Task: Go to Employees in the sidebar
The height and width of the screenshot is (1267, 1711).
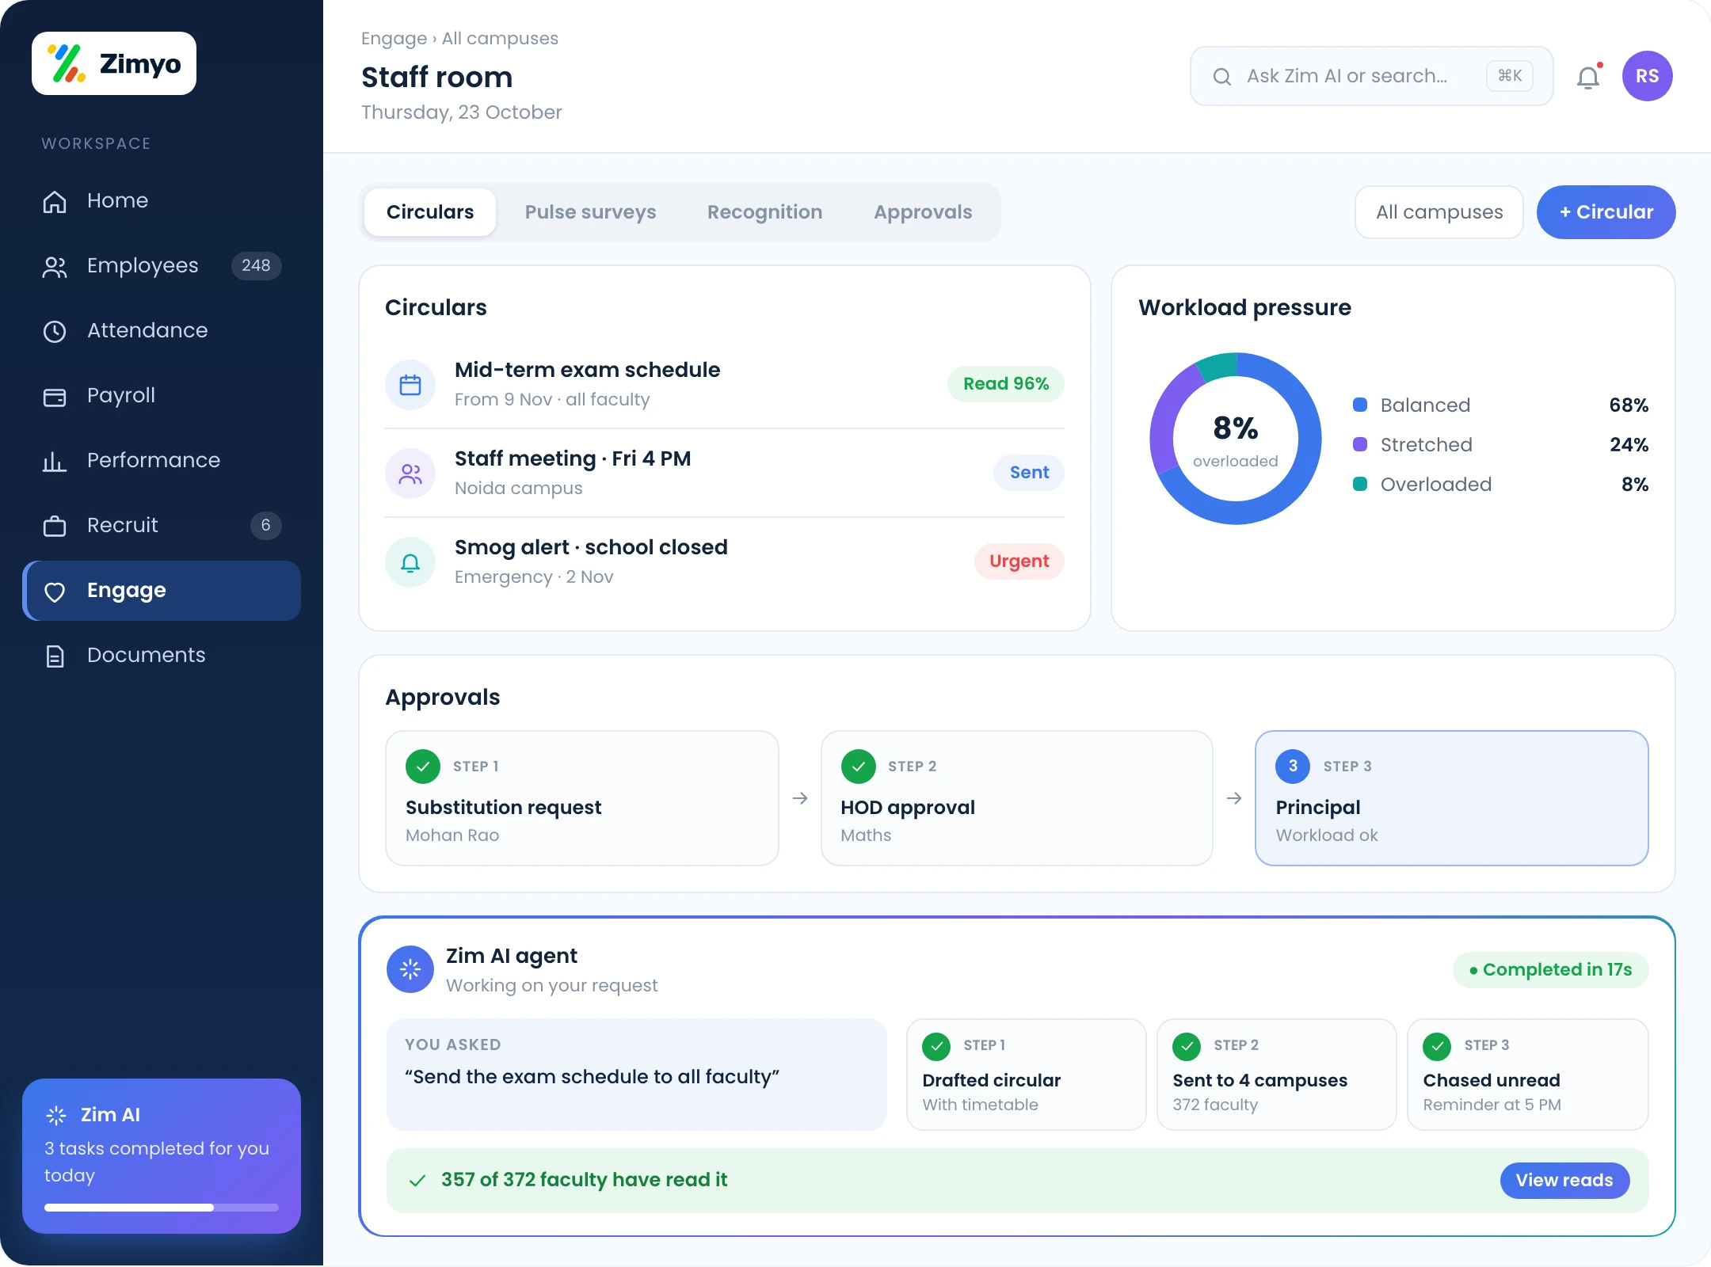Action: [162, 266]
